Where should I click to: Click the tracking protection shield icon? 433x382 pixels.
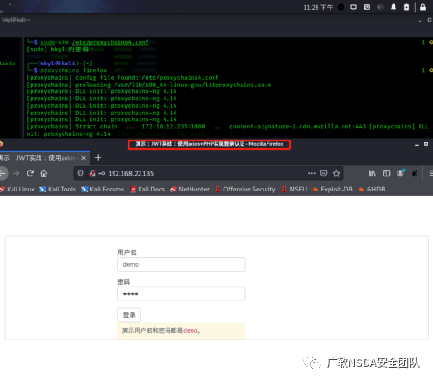click(x=80, y=173)
